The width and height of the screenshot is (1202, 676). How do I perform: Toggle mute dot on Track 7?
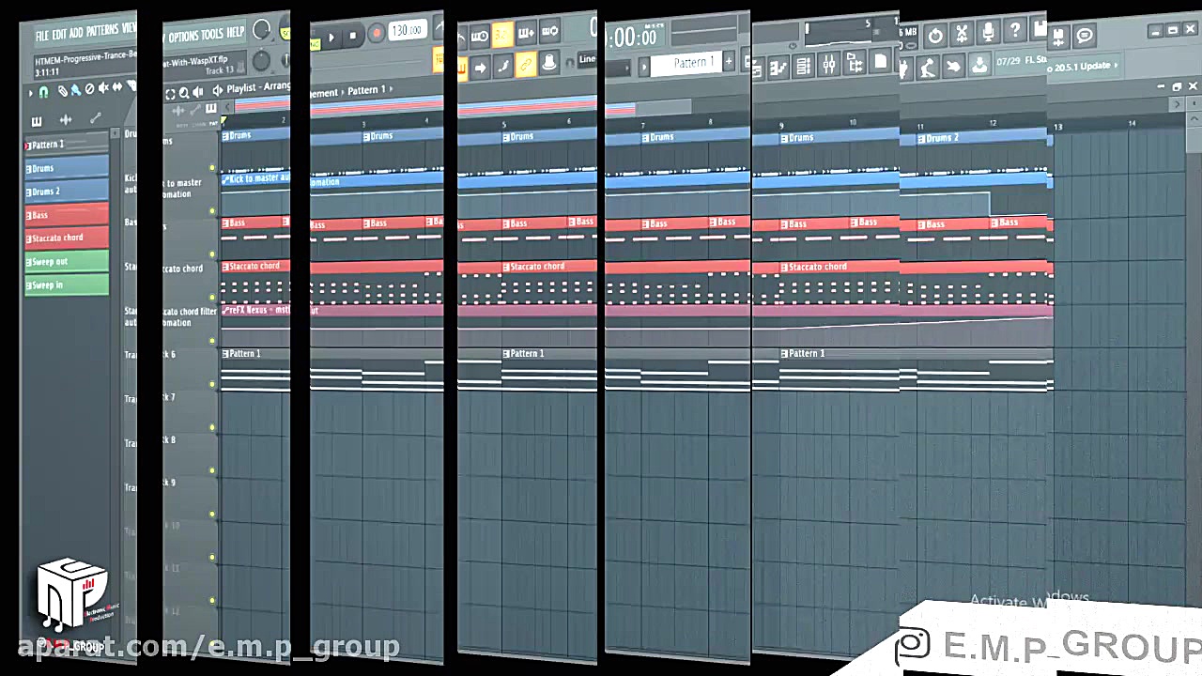point(211,427)
